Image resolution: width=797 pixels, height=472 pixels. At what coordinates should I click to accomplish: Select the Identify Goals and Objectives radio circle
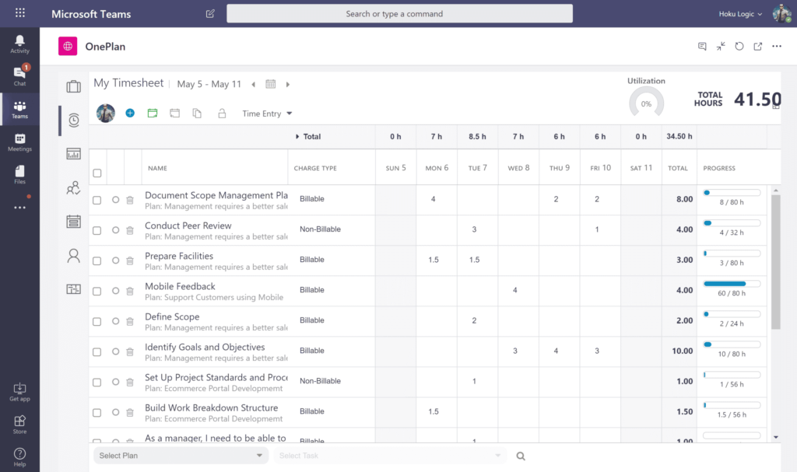coord(116,351)
